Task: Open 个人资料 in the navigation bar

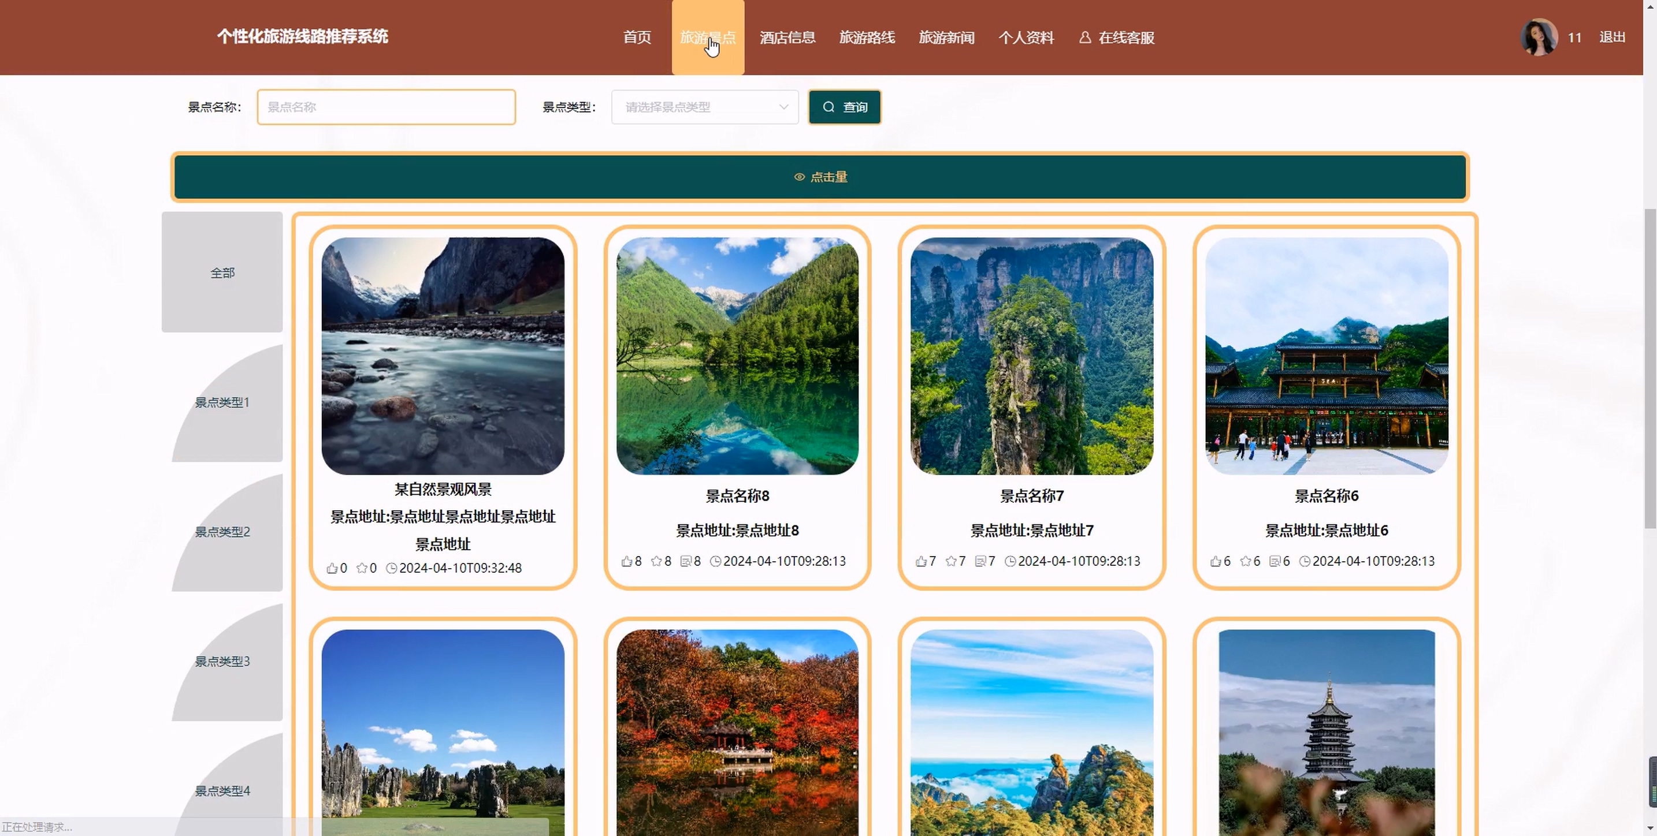Action: tap(1026, 38)
